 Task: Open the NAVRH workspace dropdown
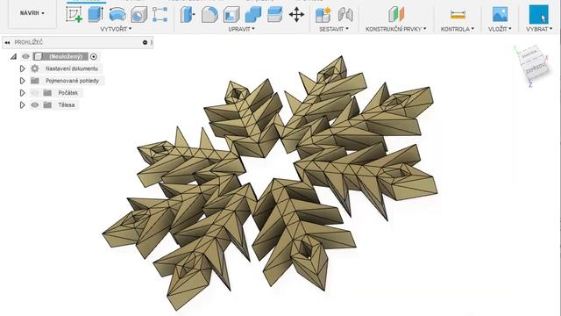32,13
